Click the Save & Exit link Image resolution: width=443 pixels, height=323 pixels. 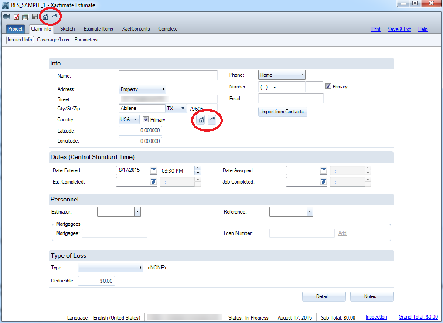[399, 29]
